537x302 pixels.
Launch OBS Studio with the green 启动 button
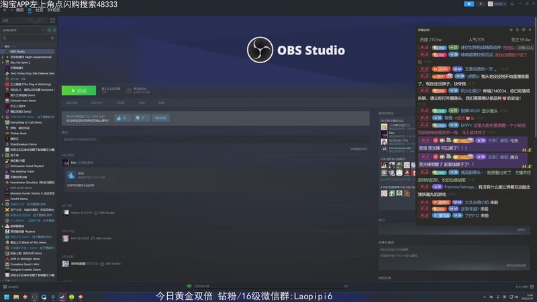pos(79,91)
